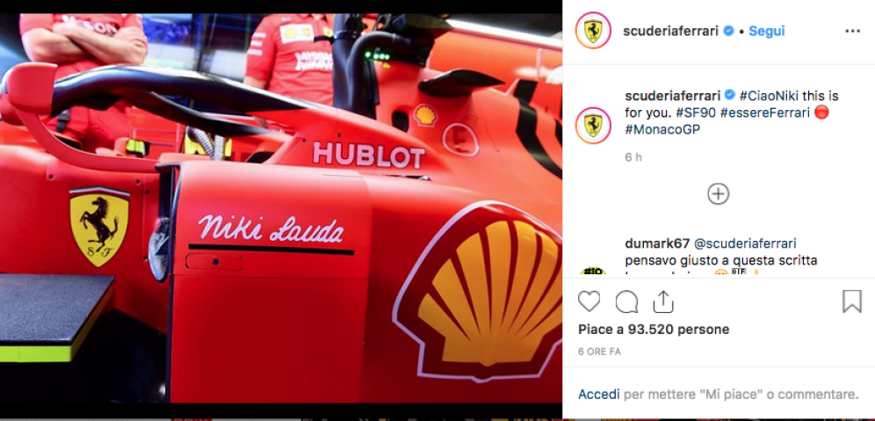Click the Accedi login link
875x421 pixels.
pos(599,395)
